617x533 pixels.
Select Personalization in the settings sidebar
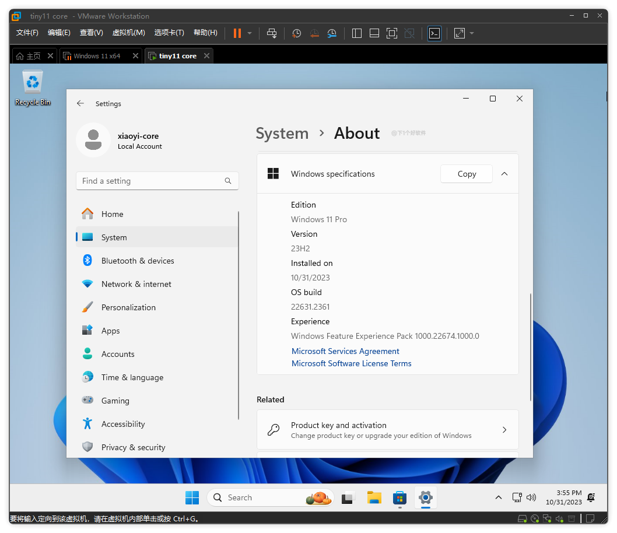[128, 307]
